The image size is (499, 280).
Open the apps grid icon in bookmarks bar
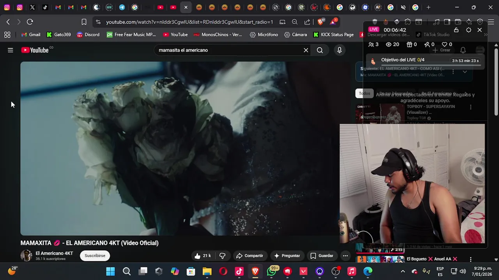[x=7, y=35]
